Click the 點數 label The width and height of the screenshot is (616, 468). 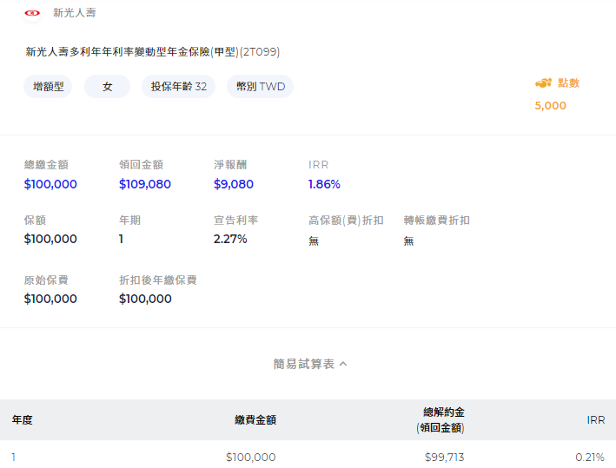(x=568, y=82)
